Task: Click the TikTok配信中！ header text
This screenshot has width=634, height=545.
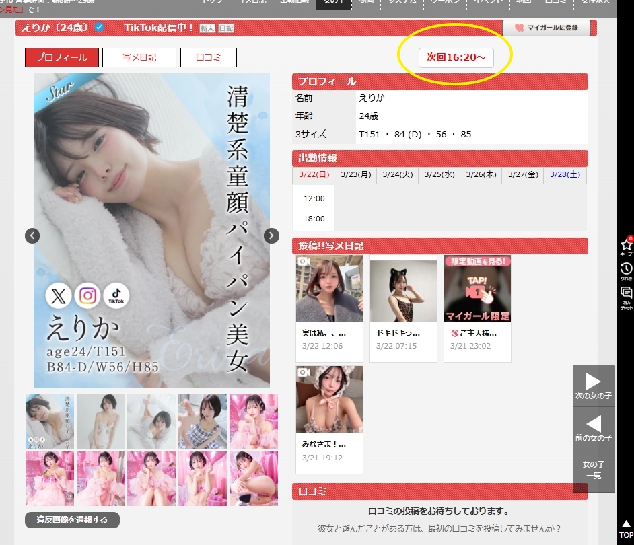Action: coord(159,28)
